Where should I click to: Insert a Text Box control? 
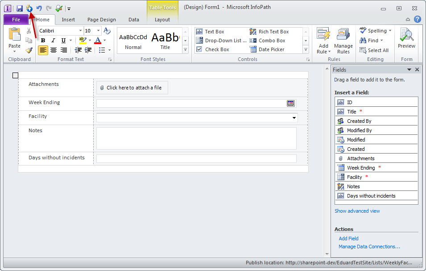210,32
